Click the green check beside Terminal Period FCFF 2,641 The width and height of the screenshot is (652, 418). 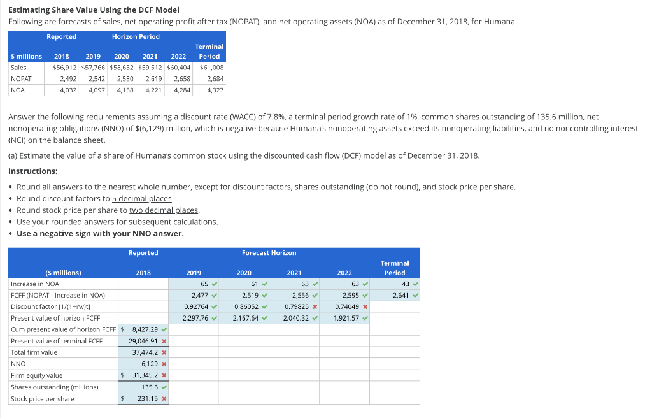415,295
